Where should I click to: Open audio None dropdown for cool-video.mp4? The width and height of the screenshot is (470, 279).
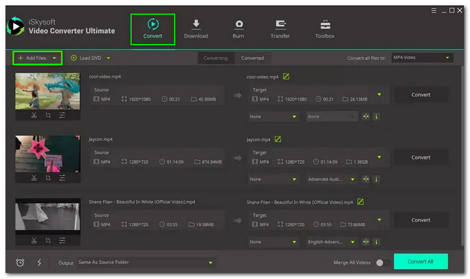332,116
